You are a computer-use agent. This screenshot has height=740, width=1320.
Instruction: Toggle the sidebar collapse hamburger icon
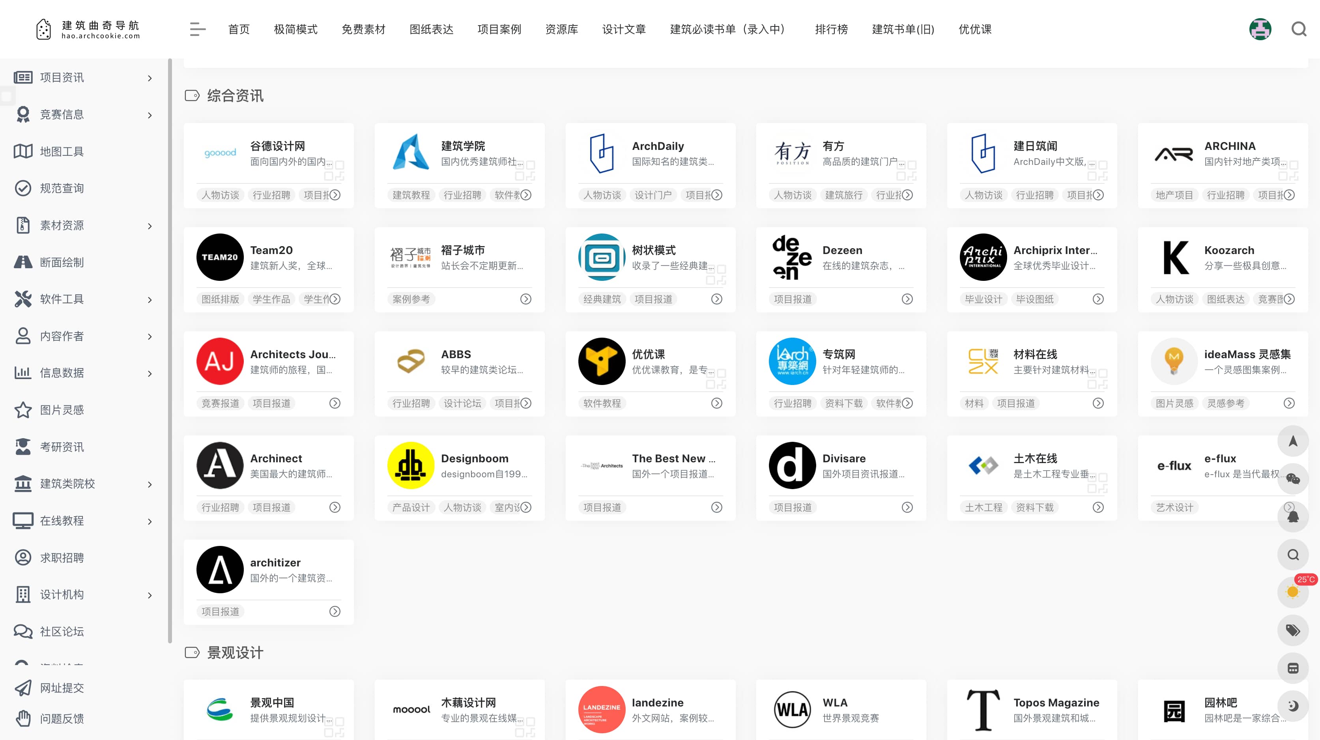point(197,29)
